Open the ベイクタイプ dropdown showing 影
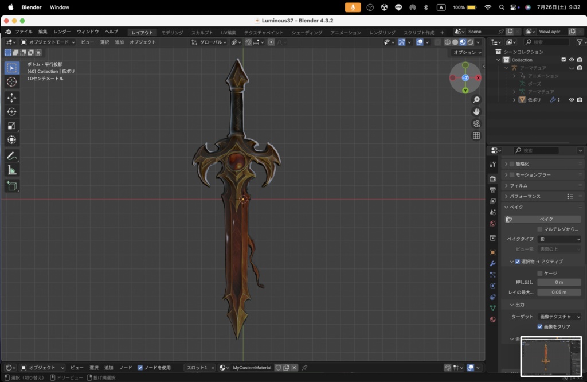Viewport: 587px width, 382px height. [559, 239]
